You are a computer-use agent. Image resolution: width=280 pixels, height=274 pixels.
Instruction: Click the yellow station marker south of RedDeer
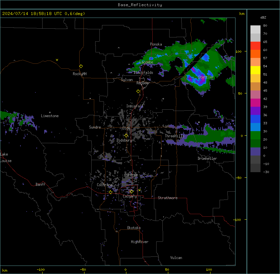pyautogui.click(x=138, y=91)
